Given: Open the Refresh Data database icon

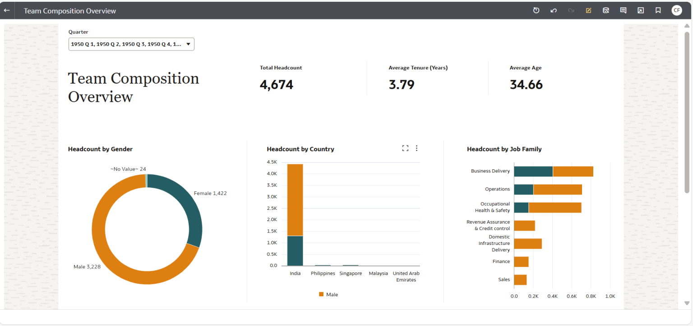Looking at the screenshot, I should [606, 10].
